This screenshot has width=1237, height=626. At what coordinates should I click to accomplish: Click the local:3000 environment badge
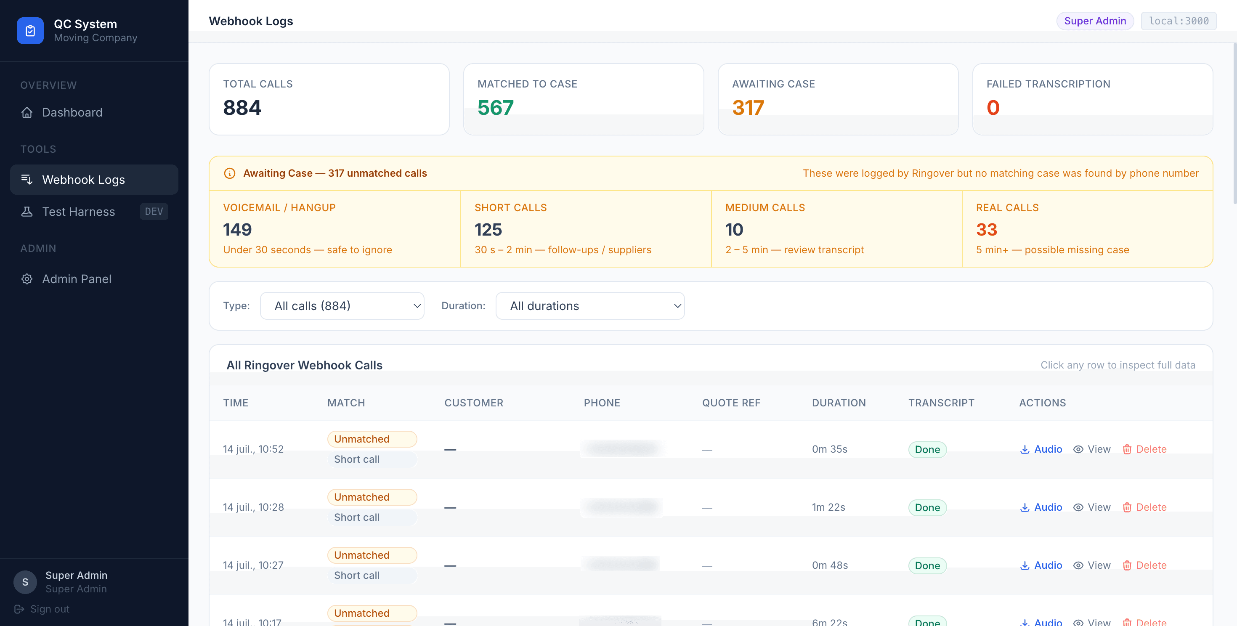(1179, 21)
